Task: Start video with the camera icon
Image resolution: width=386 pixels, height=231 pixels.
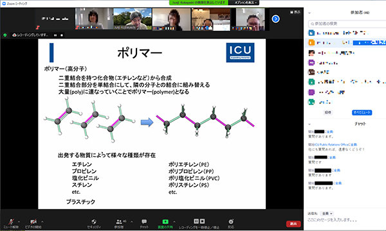Action: [x=33, y=223]
